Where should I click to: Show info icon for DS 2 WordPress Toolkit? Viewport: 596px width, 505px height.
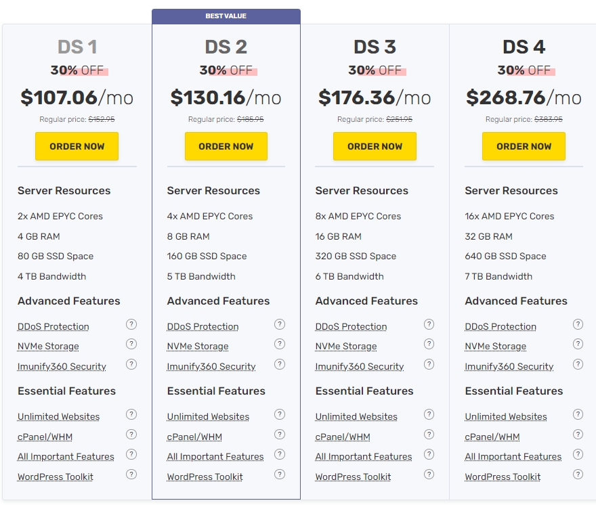[280, 475]
